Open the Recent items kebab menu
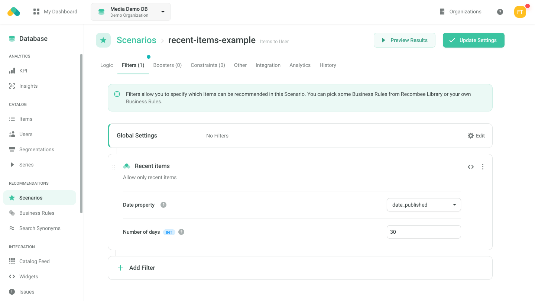 pyautogui.click(x=483, y=167)
